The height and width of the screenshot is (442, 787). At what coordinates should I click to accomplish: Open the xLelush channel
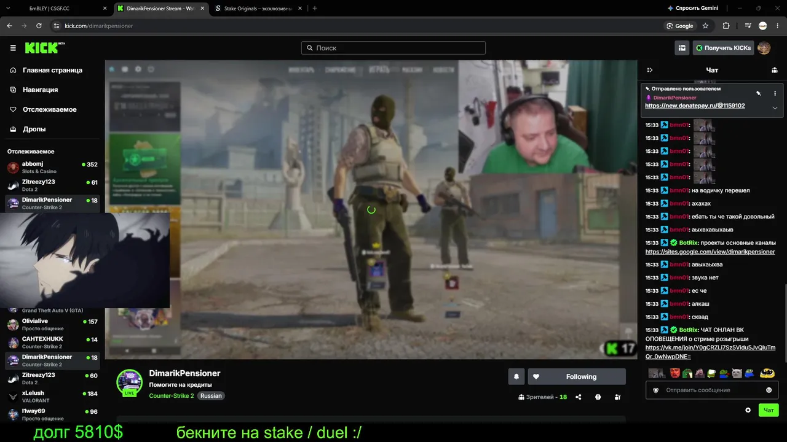pos(52,397)
